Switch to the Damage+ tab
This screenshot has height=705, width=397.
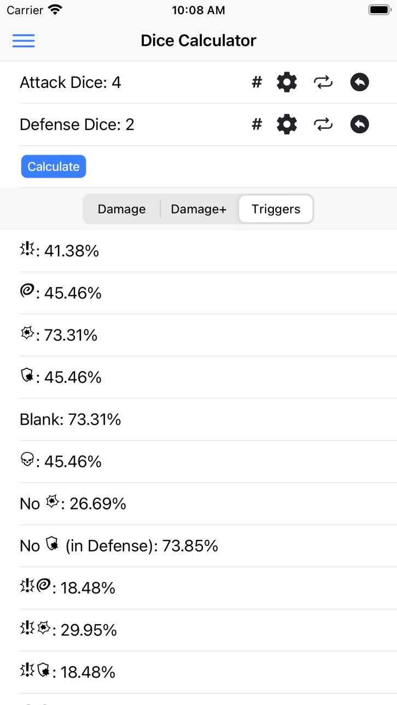click(198, 209)
